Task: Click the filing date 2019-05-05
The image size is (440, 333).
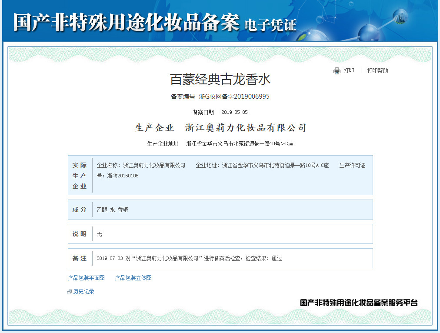Action: tap(234, 112)
